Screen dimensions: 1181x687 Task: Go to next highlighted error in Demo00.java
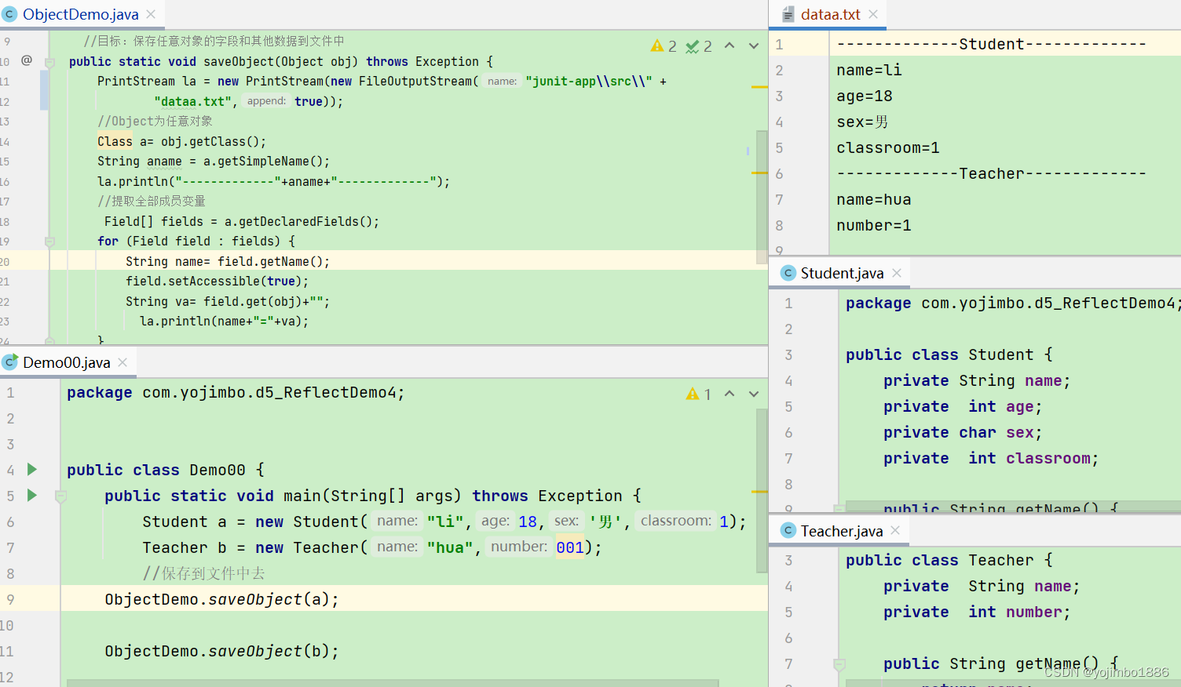click(754, 394)
